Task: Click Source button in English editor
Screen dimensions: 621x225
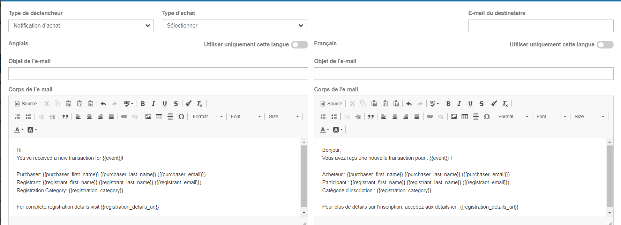Action: coord(26,104)
